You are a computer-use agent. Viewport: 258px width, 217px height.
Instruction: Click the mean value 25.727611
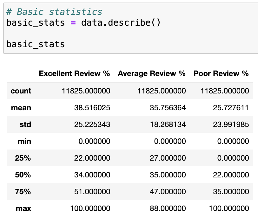click(231, 108)
